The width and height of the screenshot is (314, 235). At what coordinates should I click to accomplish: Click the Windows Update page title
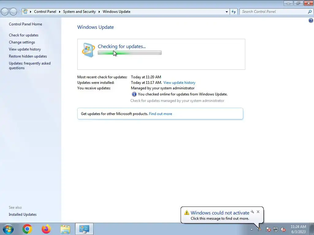96,27
